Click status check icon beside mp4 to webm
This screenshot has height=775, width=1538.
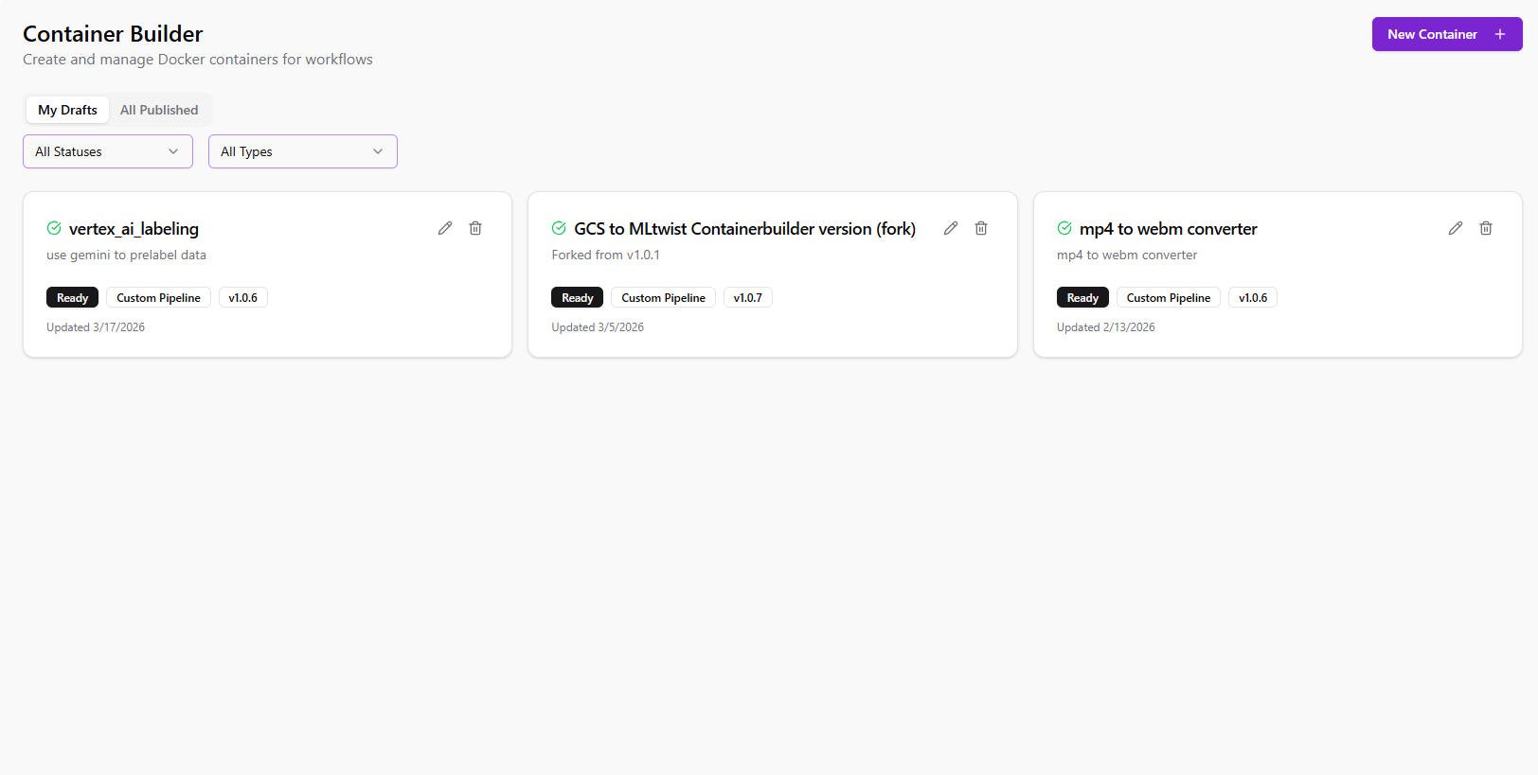(x=1064, y=228)
